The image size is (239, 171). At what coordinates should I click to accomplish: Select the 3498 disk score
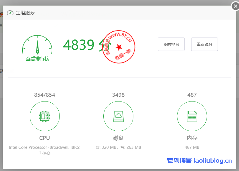click(x=118, y=95)
